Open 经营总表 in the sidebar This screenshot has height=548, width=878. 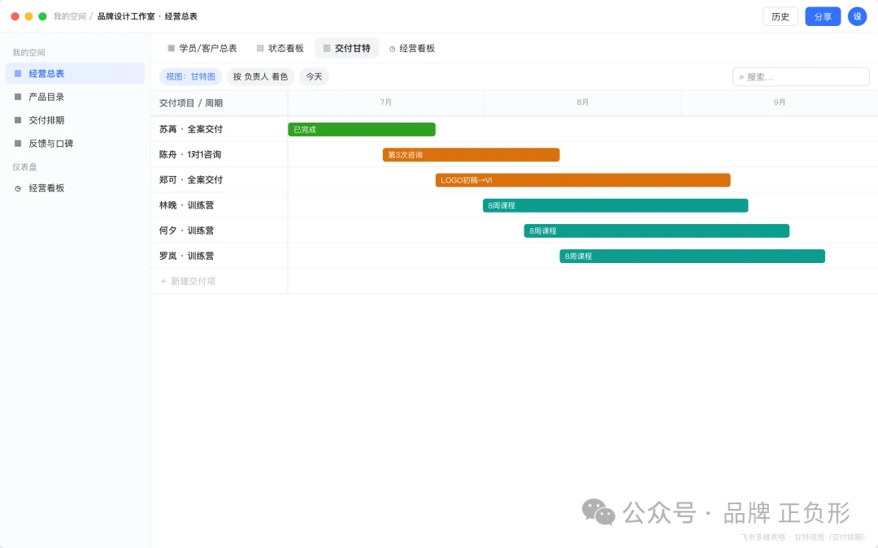(75, 73)
